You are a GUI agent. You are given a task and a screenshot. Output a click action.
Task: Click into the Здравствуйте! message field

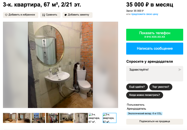pos(154,74)
